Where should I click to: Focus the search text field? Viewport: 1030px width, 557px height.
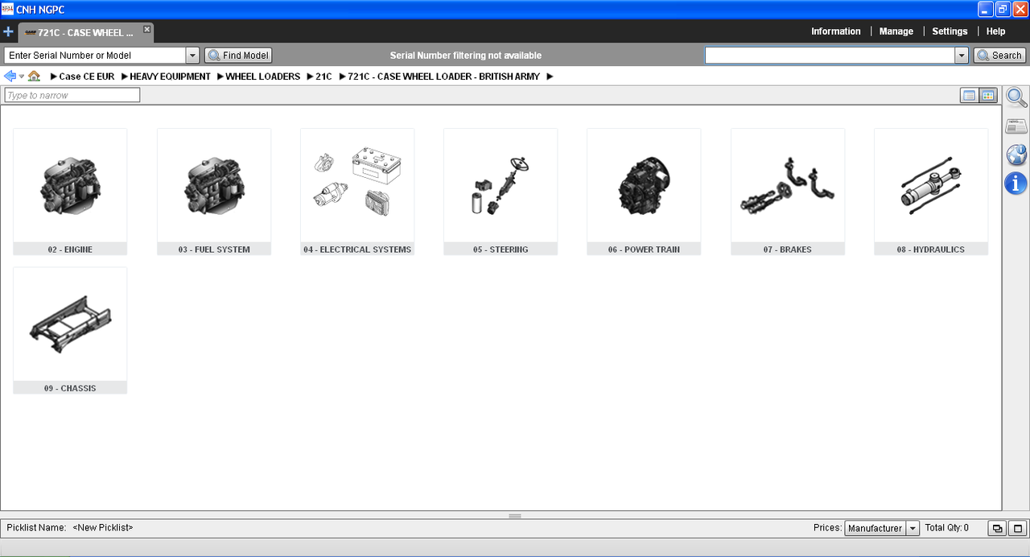[830, 56]
